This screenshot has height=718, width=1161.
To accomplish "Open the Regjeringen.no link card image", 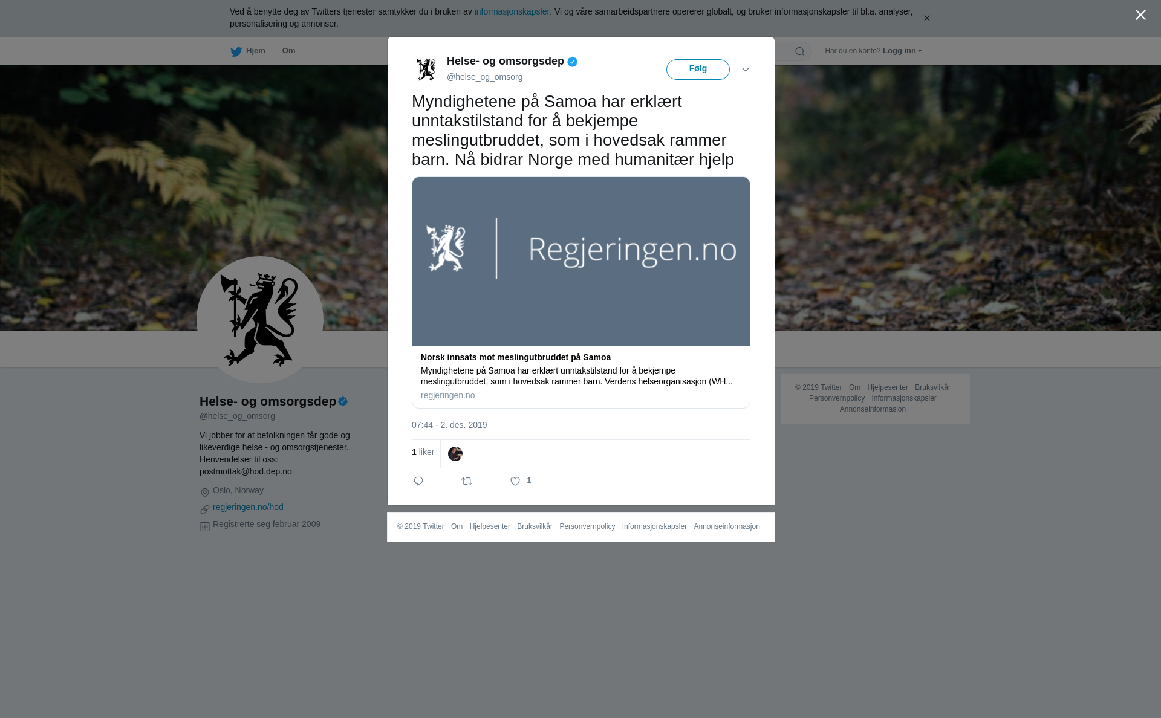I will [x=581, y=261].
